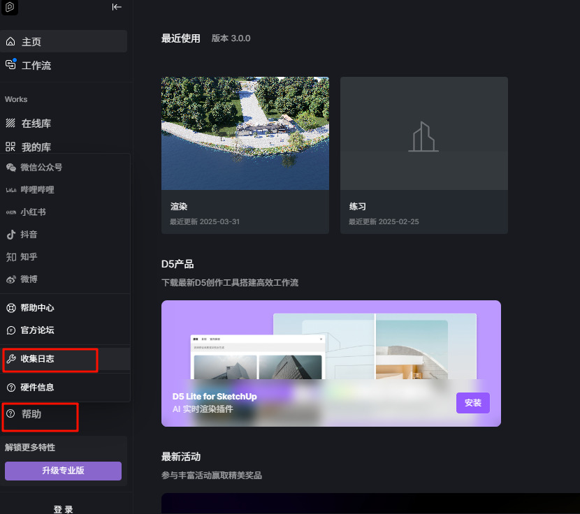This screenshot has height=514, width=580.
Task: Click the 知乎 Zhihu icon
Action: point(11,257)
